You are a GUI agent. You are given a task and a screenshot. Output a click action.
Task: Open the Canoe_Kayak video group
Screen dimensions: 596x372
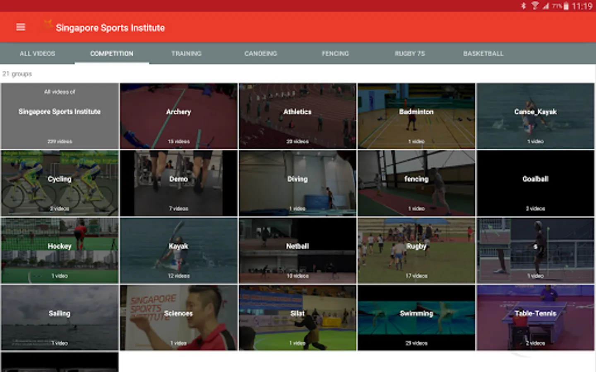coord(535,116)
